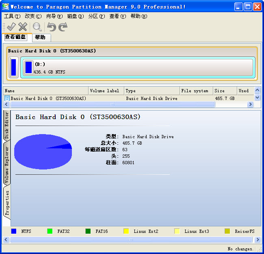Viewport: 264px width, 254px height.
Task: Sort list by Type column header
Action: coord(152,91)
